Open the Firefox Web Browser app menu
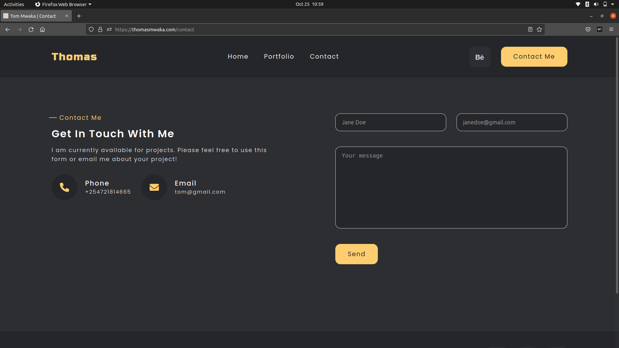This screenshot has width=619, height=348. (64, 4)
